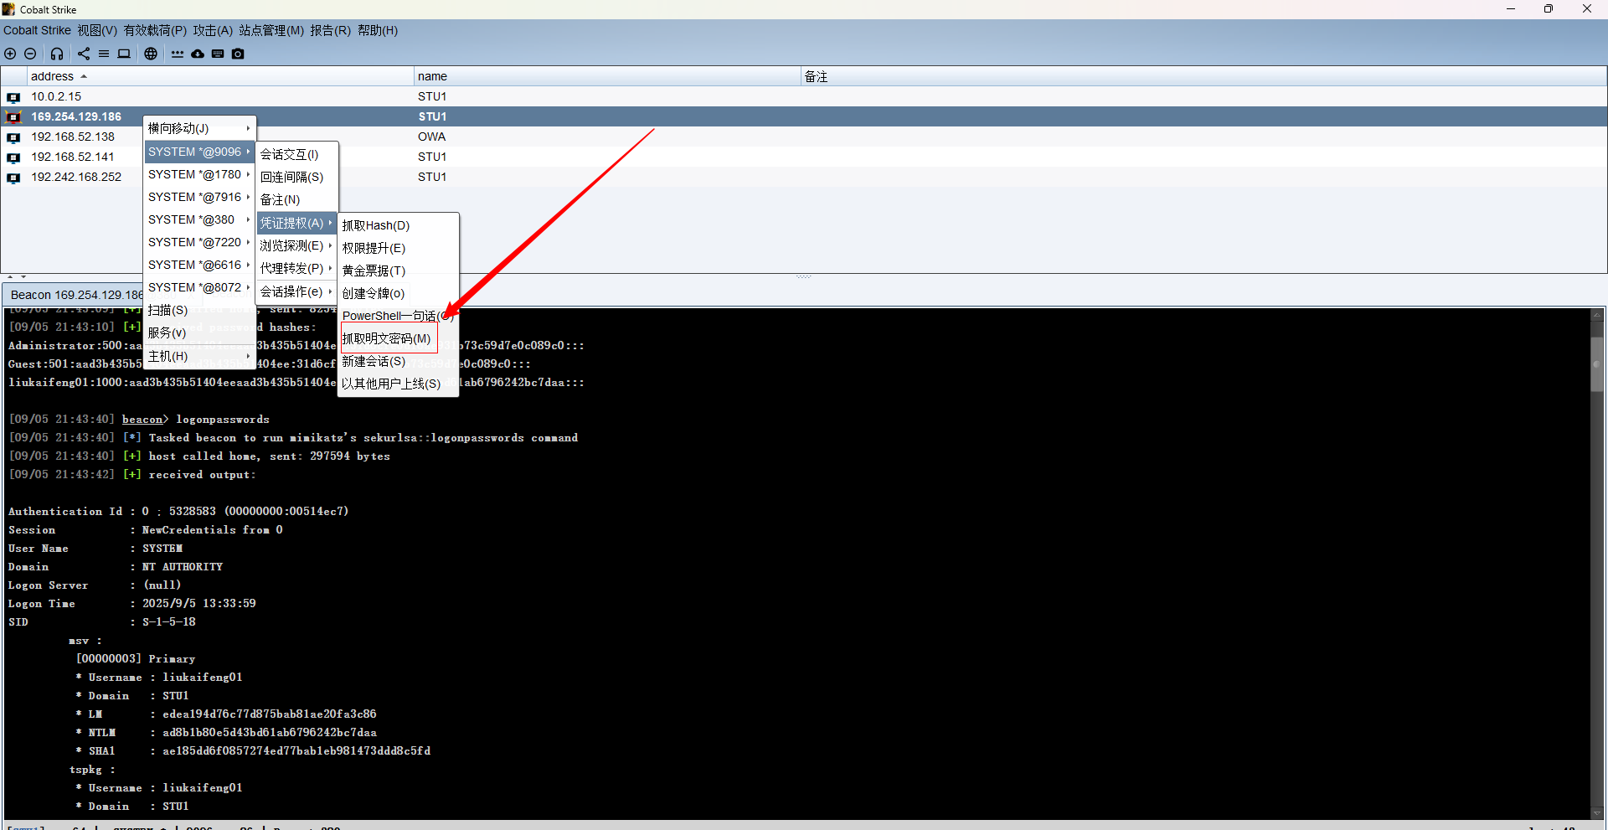
Task: Sort by the address column header
Action: tap(221, 76)
